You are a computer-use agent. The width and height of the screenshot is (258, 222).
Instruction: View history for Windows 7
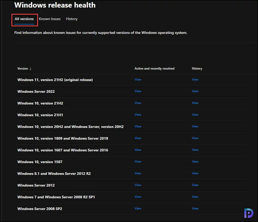click(x=195, y=197)
